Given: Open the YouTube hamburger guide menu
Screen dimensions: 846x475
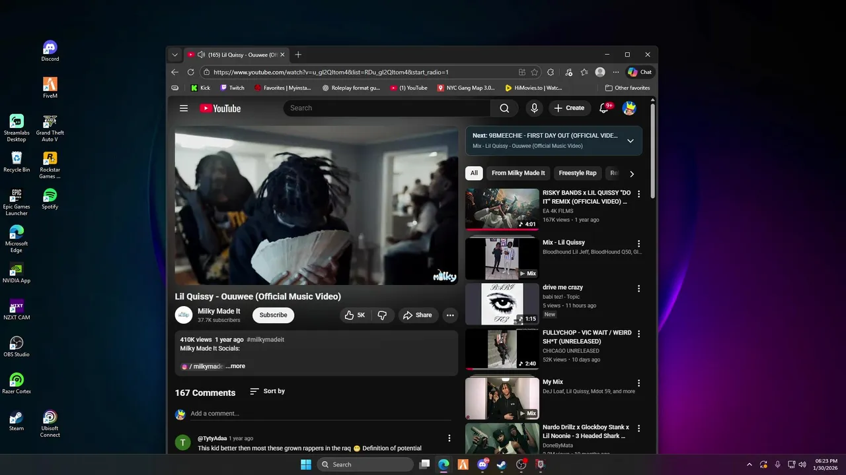Looking at the screenshot, I should (x=184, y=108).
